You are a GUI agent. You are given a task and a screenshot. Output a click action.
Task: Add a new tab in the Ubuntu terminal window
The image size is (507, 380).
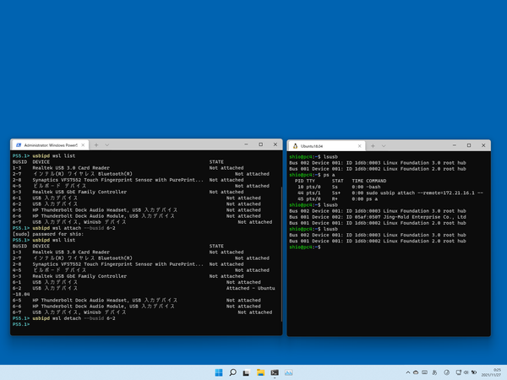[371, 144]
